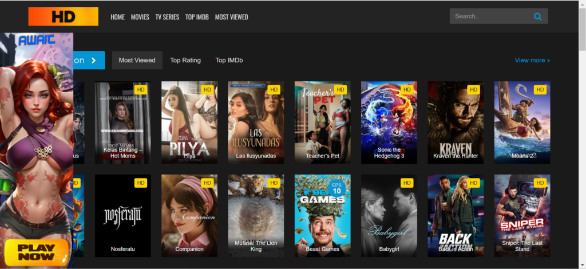Click the HD badge on Back in Action

(473, 183)
